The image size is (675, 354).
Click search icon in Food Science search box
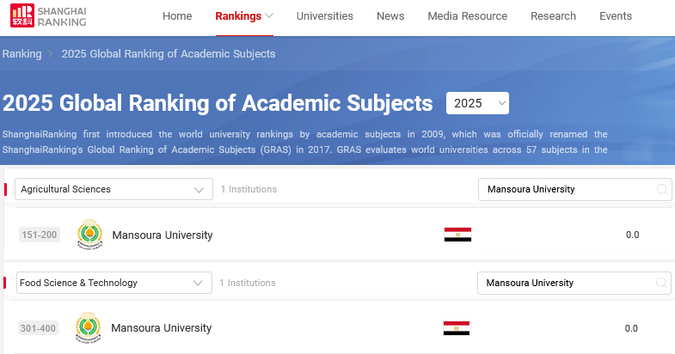coord(662,283)
